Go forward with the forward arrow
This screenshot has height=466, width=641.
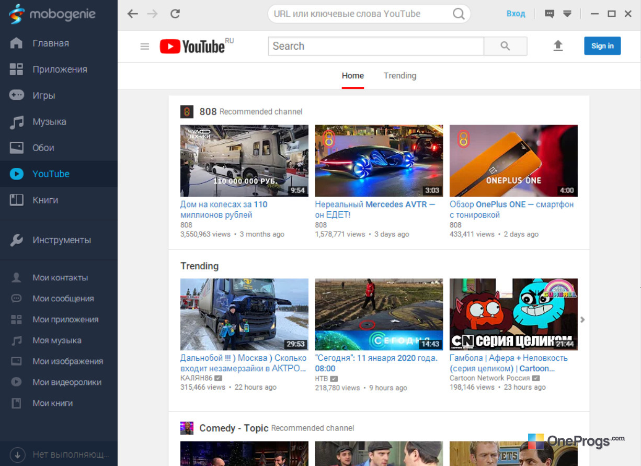coord(153,14)
